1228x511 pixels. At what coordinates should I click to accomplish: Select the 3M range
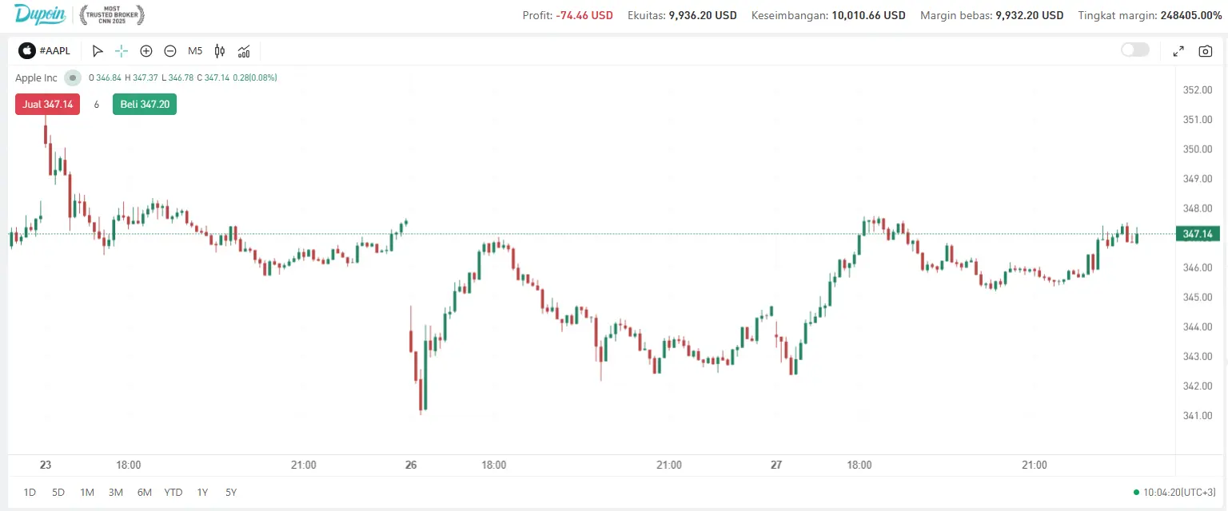pos(116,493)
